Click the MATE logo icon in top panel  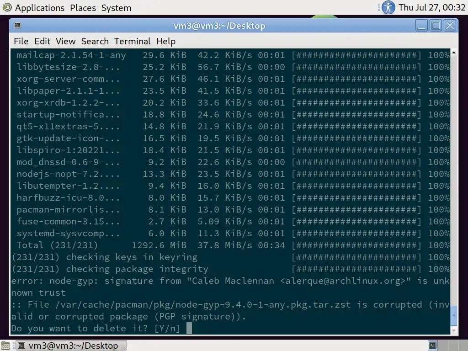7,7
